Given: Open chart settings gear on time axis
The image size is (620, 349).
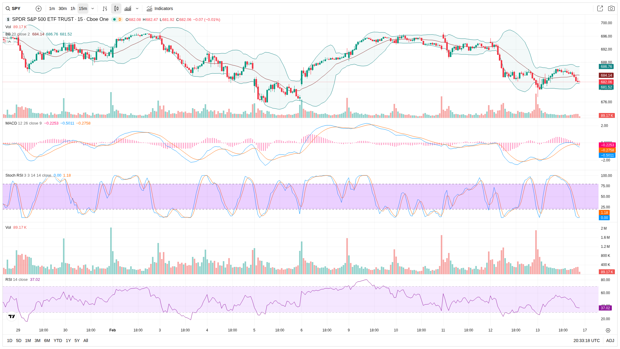Looking at the screenshot, I should pyautogui.click(x=608, y=330).
